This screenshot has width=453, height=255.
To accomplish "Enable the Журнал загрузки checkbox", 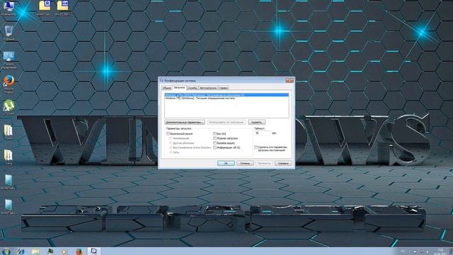I will (x=215, y=139).
